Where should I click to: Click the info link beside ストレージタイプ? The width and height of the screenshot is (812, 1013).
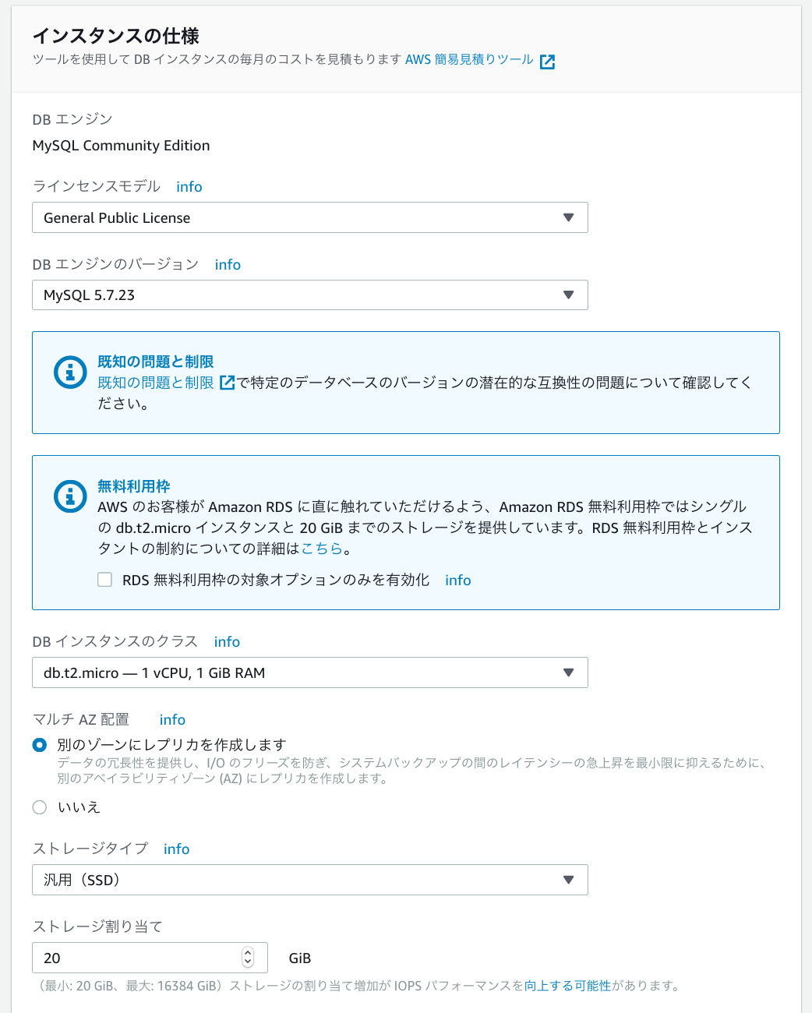[x=176, y=849]
